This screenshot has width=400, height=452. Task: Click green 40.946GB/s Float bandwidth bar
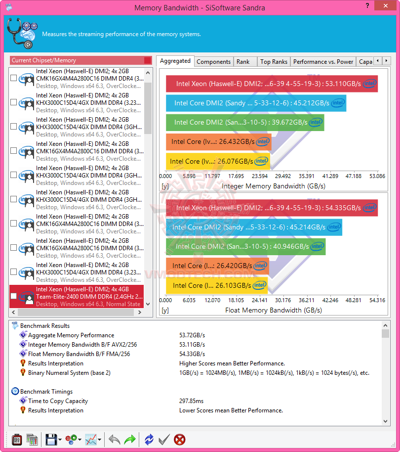pyautogui.click(x=246, y=246)
